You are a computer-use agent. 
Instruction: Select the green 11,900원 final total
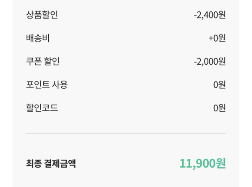coord(202,163)
